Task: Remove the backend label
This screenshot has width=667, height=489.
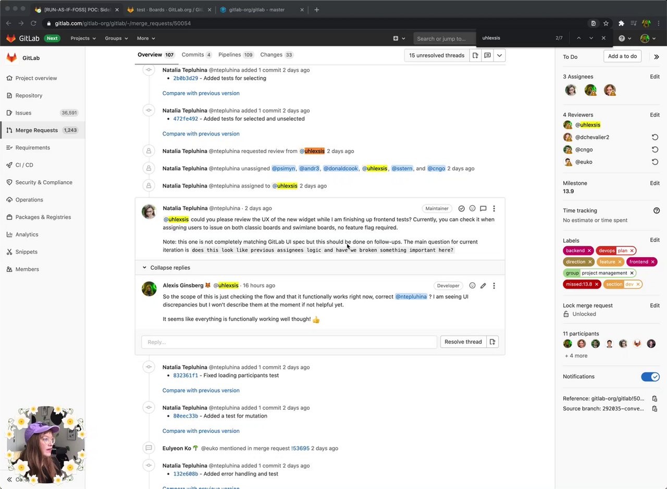Action: coord(589,250)
